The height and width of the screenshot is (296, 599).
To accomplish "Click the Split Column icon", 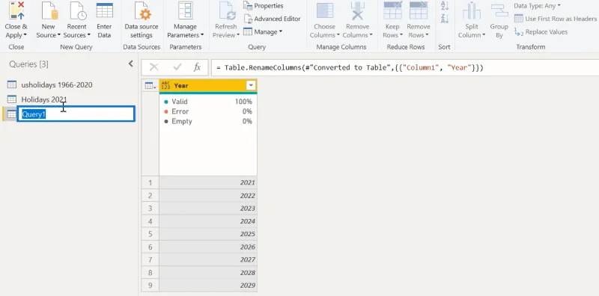I will [472, 10].
